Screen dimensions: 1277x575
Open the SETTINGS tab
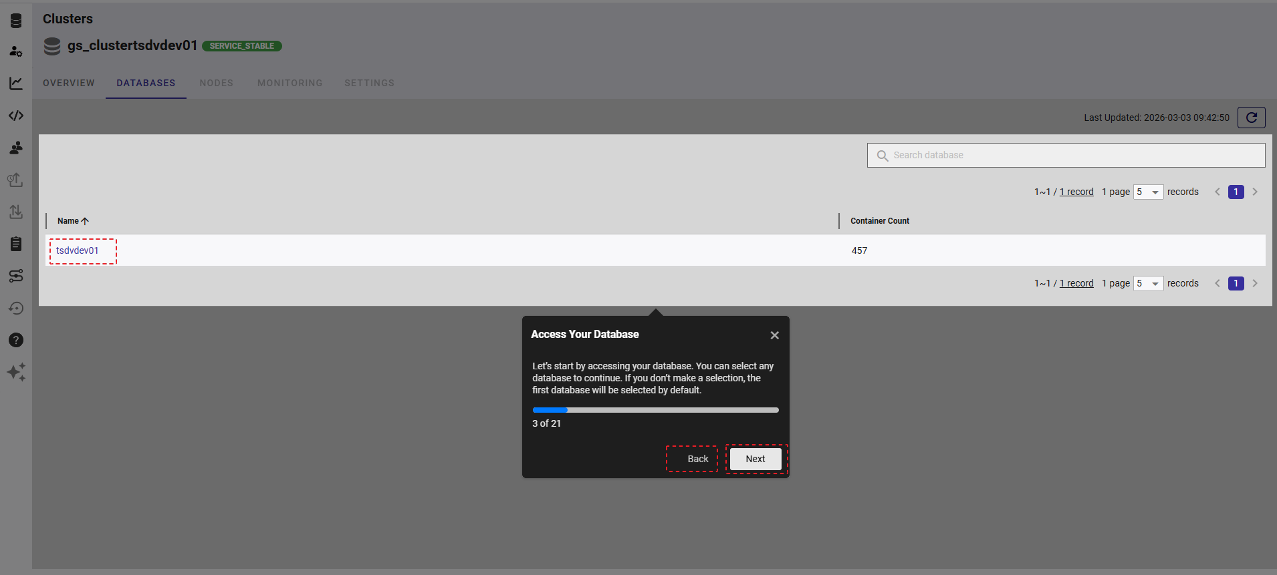click(370, 83)
